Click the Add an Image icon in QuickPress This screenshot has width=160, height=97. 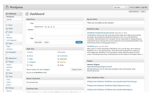46,27
